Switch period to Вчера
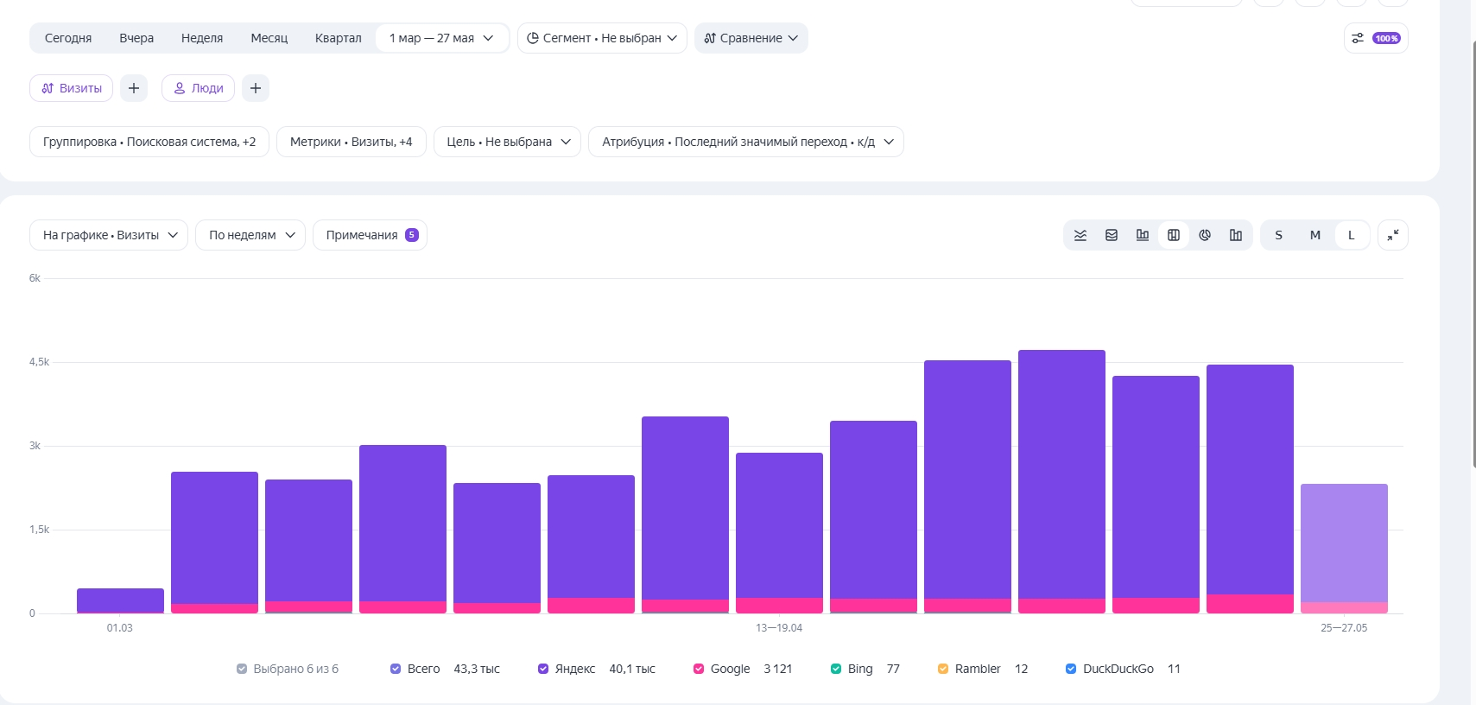The image size is (1476, 705). click(136, 38)
